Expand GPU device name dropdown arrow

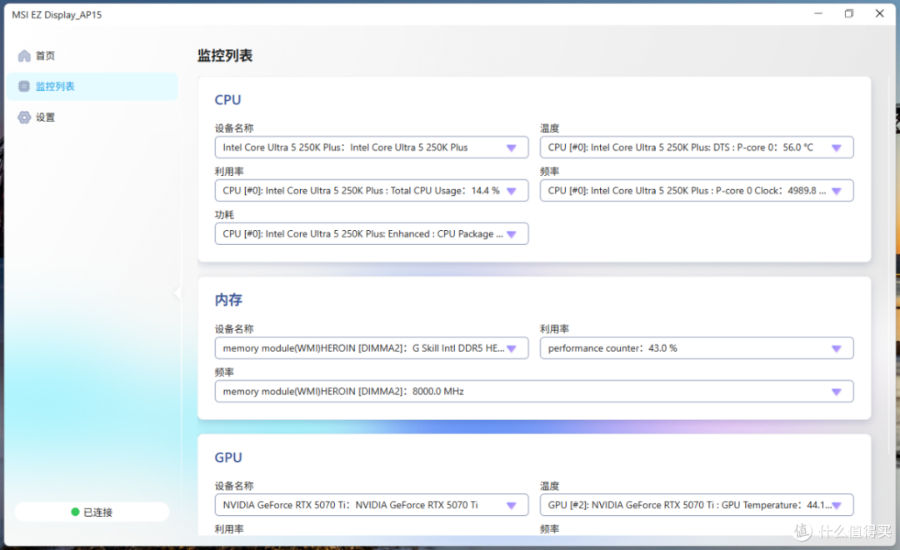click(512, 505)
